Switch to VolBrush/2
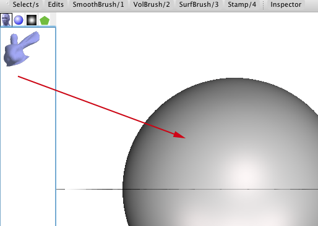This screenshot has width=318, height=226. [152, 4]
